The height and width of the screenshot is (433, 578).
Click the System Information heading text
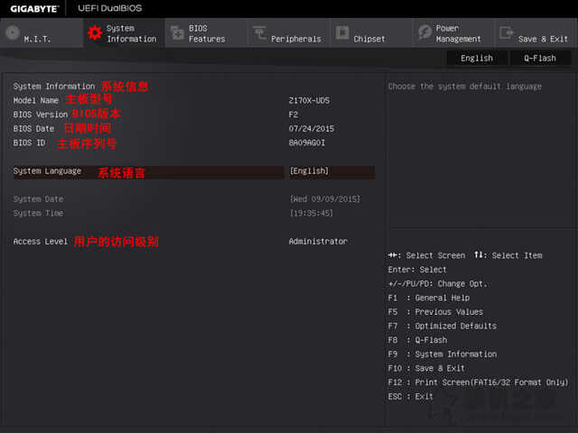(x=54, y=87)
